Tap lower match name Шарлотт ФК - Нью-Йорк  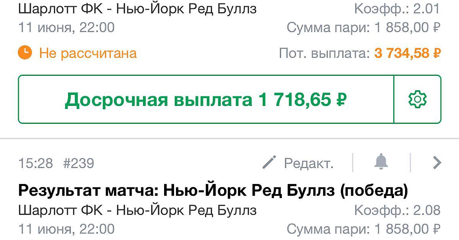[x=137, y=210]
